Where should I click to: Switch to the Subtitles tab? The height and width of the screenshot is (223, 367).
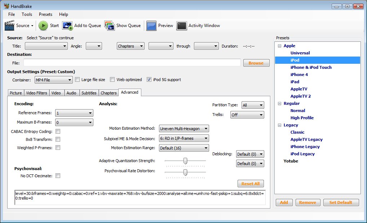click(x=89, y=93)
